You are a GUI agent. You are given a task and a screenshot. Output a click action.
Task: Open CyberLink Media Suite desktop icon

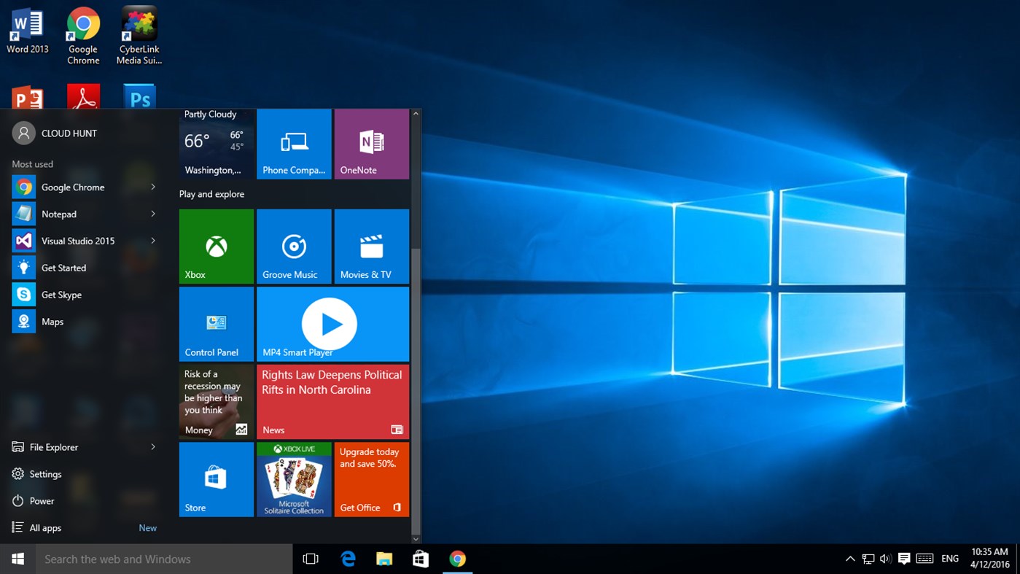pos(139,36)
